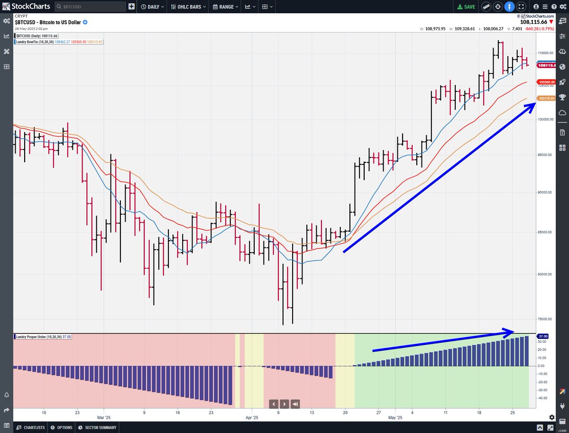Click the $BTCUSD (Daily) legend label
Image resolution: width=569 pixels, height=433 pixels.
[36, 36]
